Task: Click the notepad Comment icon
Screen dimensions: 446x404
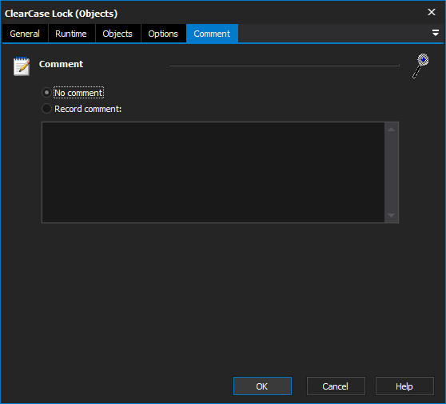Action: click(22, 66)
